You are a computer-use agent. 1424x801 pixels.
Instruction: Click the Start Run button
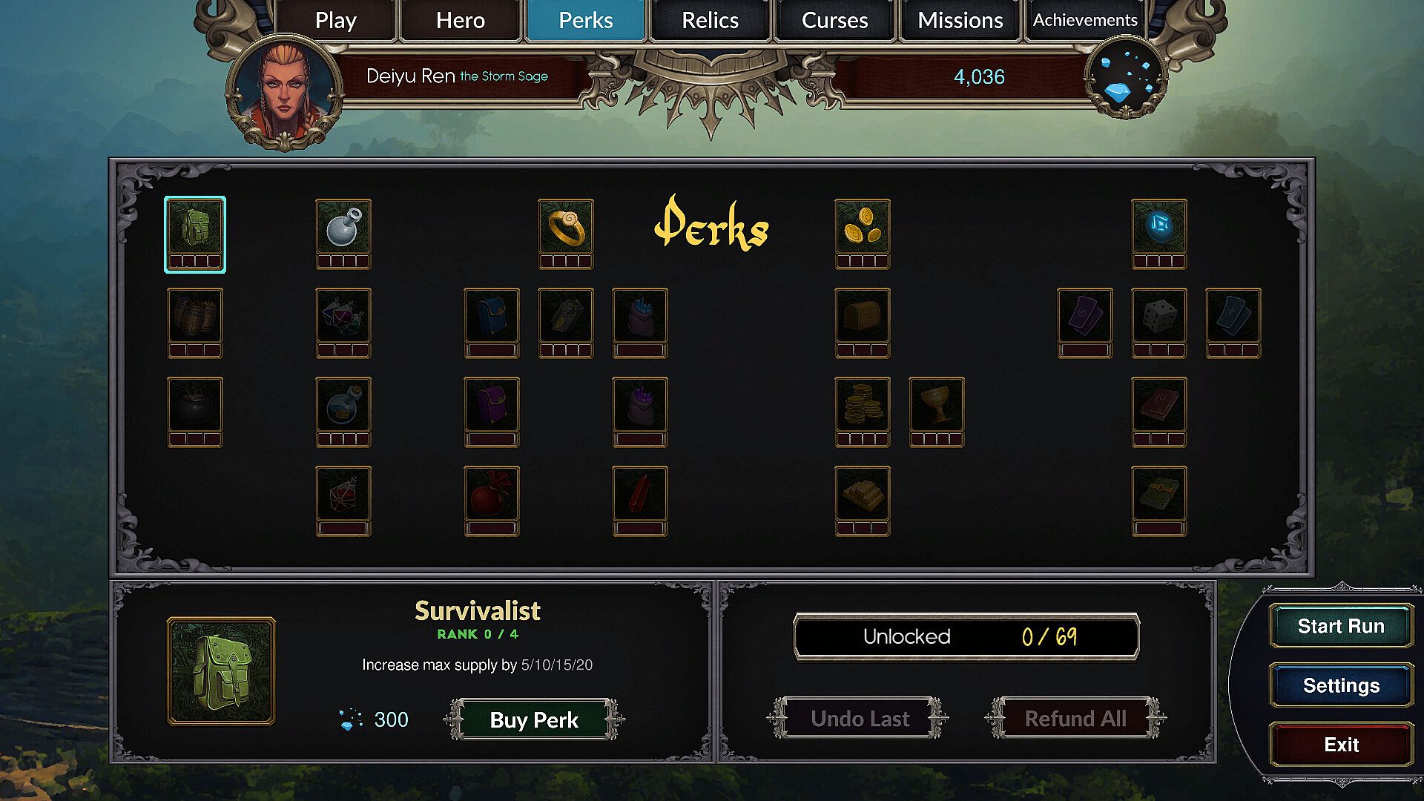[1341, 626]
